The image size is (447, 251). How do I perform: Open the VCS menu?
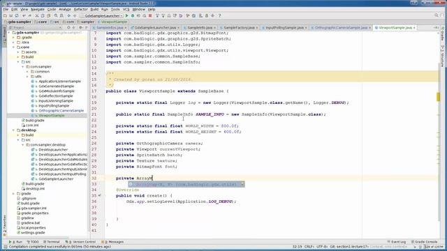pos(126,9)
